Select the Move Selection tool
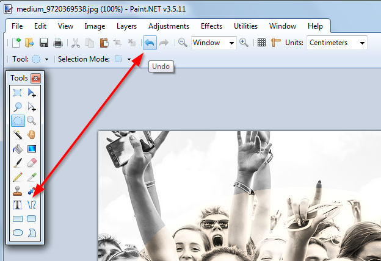This screenshot has height=261, width=381. (32, 107)
